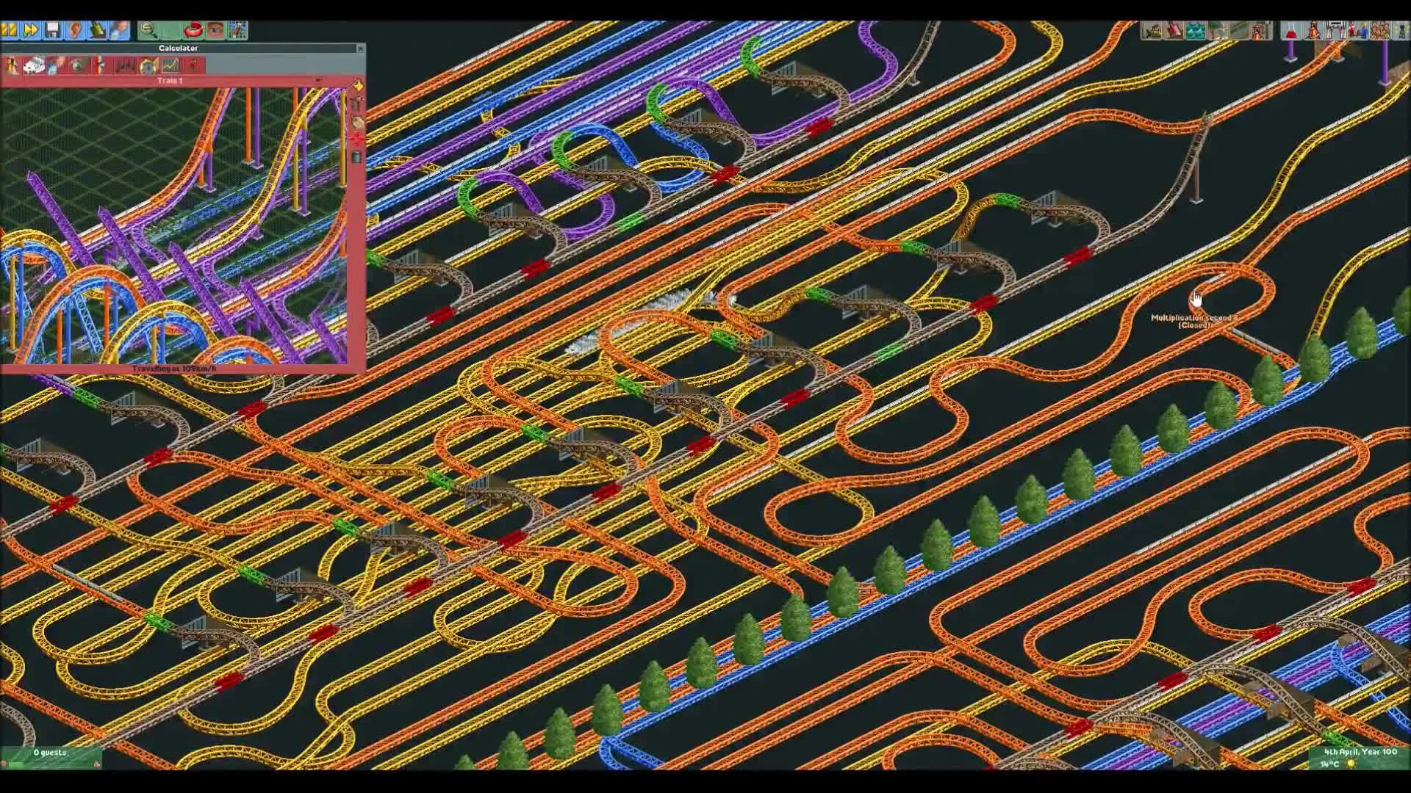Image resolution: width=1411 pixels, height=793 pixels.
Task: Demolish the ride using the trash can button
Action: pyautogui.click(x=356, y=156)
